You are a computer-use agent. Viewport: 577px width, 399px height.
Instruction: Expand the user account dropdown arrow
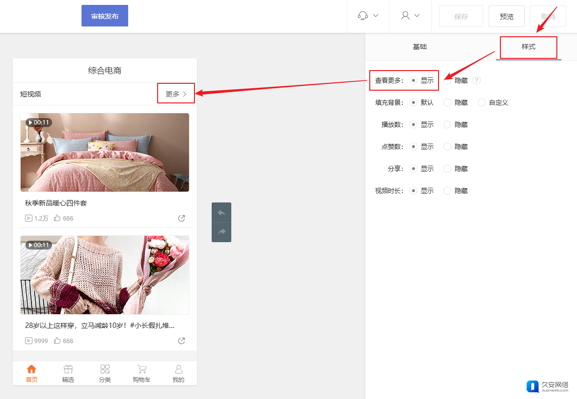[x=417, y=15]
